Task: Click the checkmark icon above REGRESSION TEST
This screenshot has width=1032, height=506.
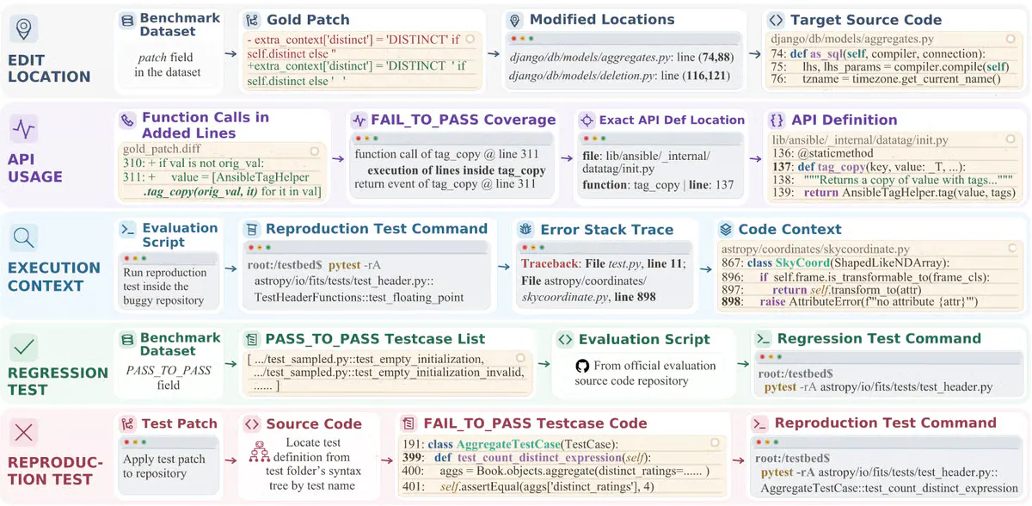Action: coord(22,347)
